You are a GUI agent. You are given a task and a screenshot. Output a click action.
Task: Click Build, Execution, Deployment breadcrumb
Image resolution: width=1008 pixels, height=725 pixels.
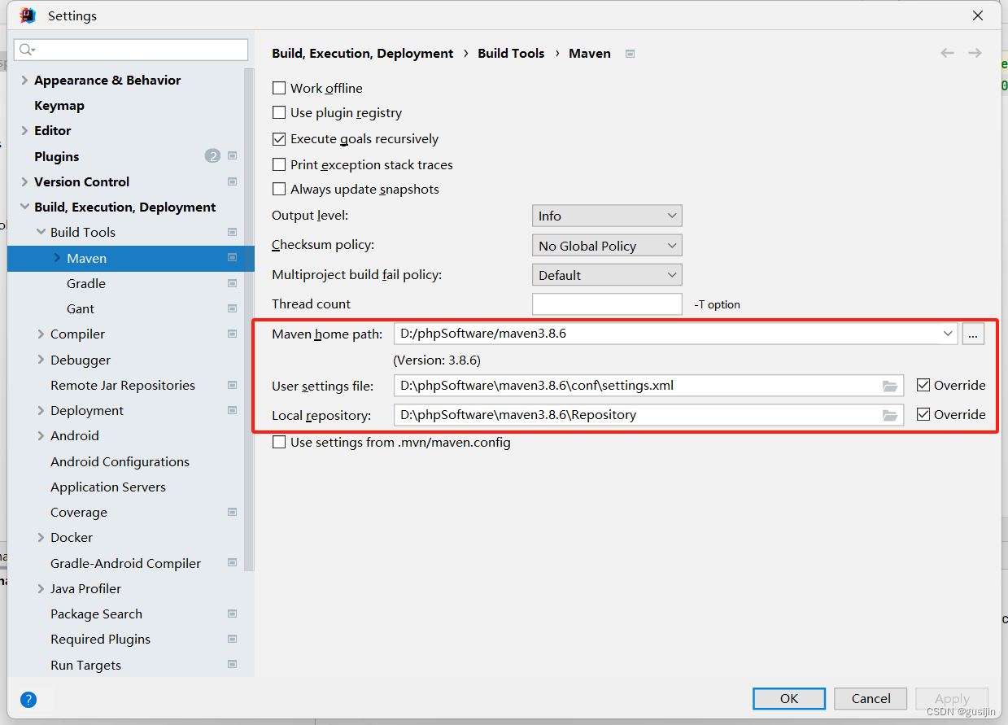[363, 53]
